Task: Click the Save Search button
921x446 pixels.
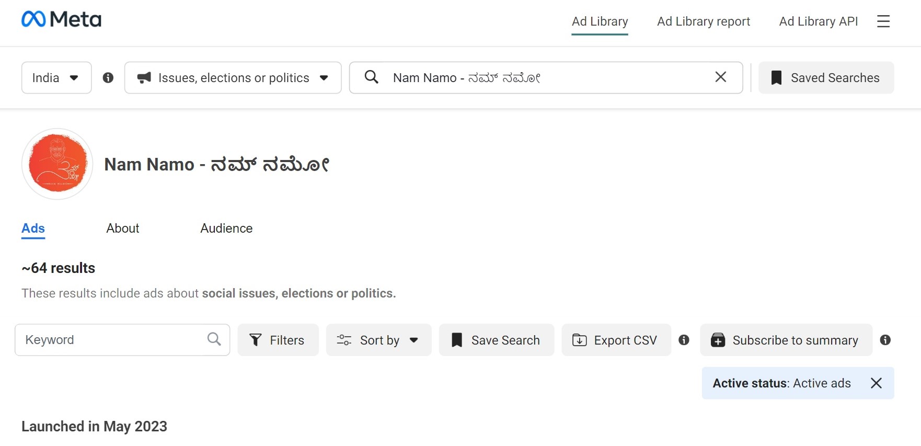Action: 497,340
